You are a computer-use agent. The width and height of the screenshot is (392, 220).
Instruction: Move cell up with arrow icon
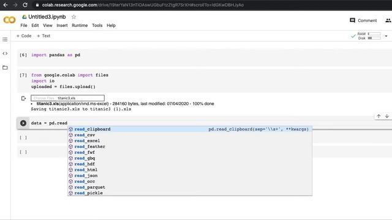pyautogui.click(x=379, y=116)
